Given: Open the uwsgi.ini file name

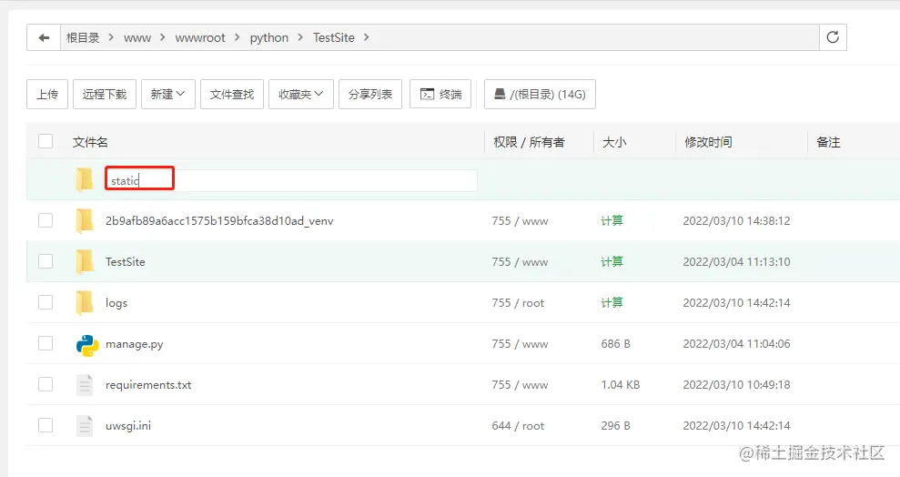Looking at the screenshot, I should point(128,426).
